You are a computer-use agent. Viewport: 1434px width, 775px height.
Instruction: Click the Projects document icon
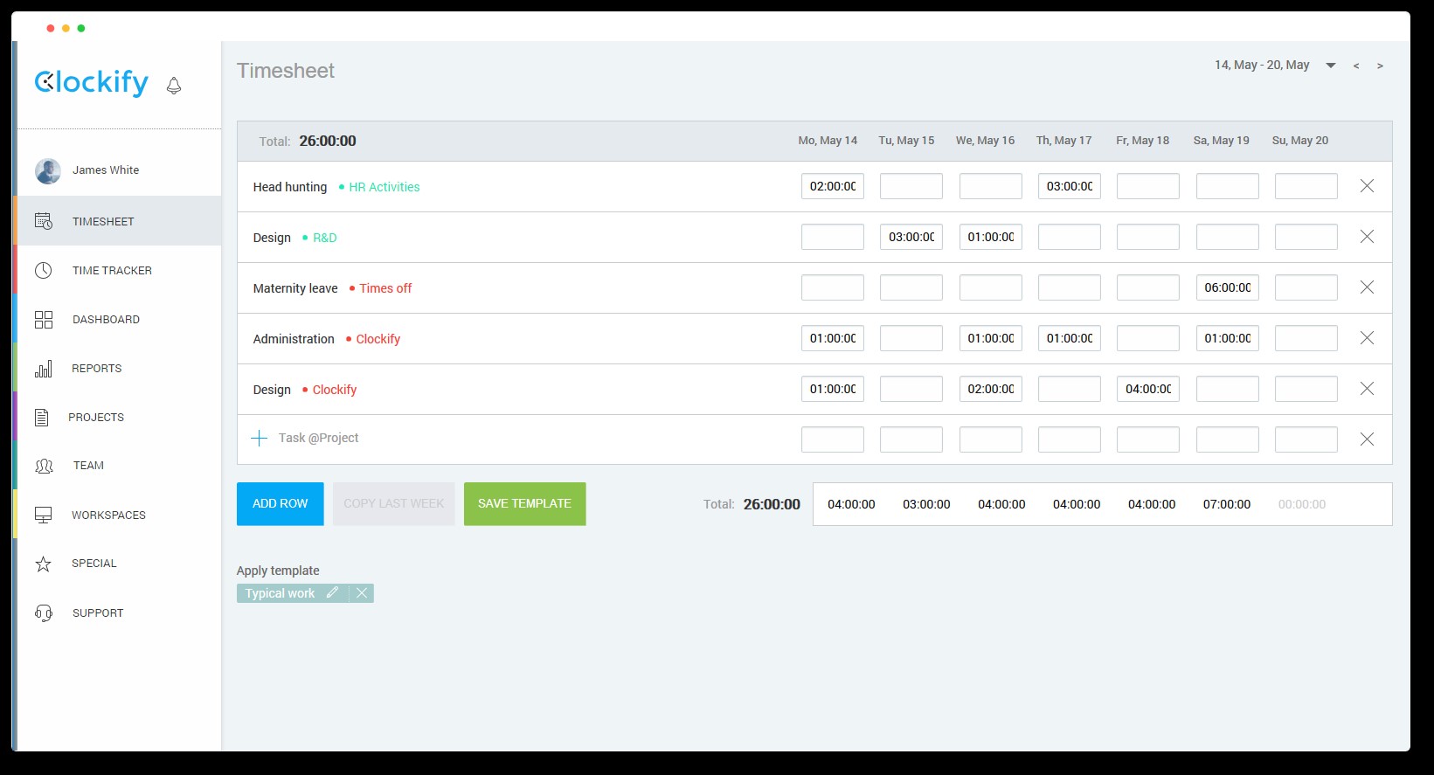point(41,417)
